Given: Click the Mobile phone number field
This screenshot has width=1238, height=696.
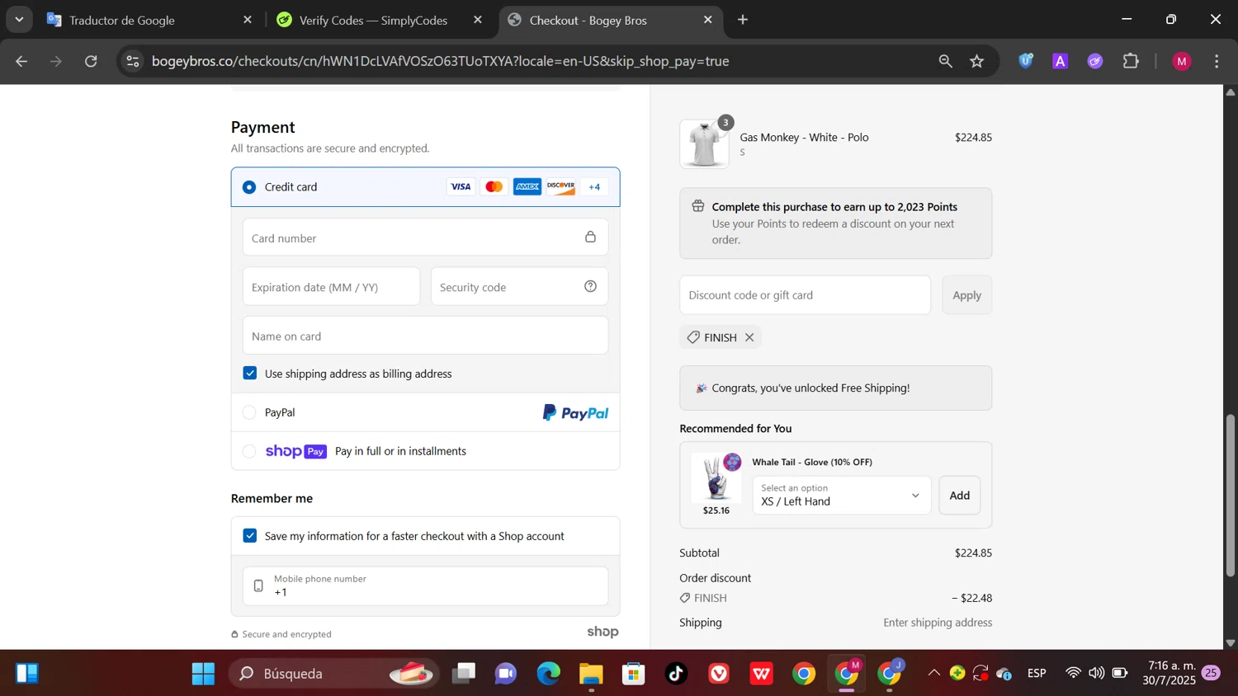Looking at the screenshot, I should 425,585.
